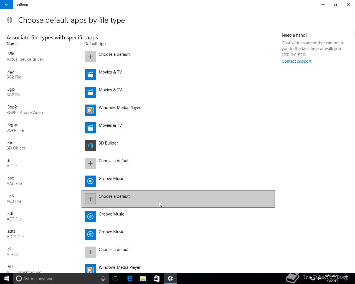The image size is (355, 284).
Task: Click the AC3 File description
Action: pyautogui.click(x=14, y=201)
